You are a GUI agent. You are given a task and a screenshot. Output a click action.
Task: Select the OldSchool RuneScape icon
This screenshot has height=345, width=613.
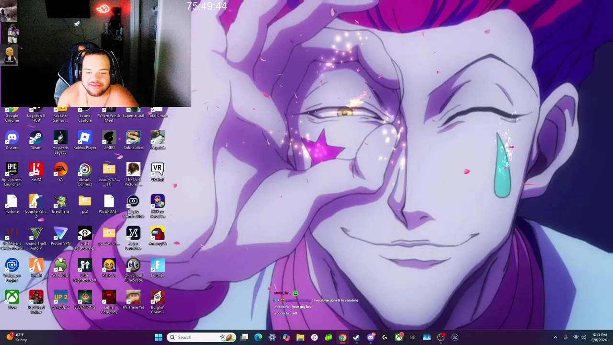tap(133, 270)
